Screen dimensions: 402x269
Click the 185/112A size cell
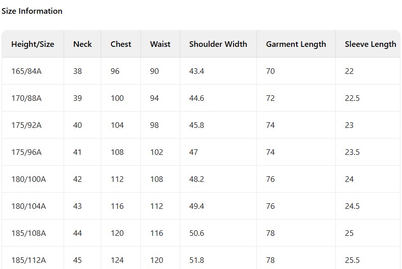pos(28,260)
